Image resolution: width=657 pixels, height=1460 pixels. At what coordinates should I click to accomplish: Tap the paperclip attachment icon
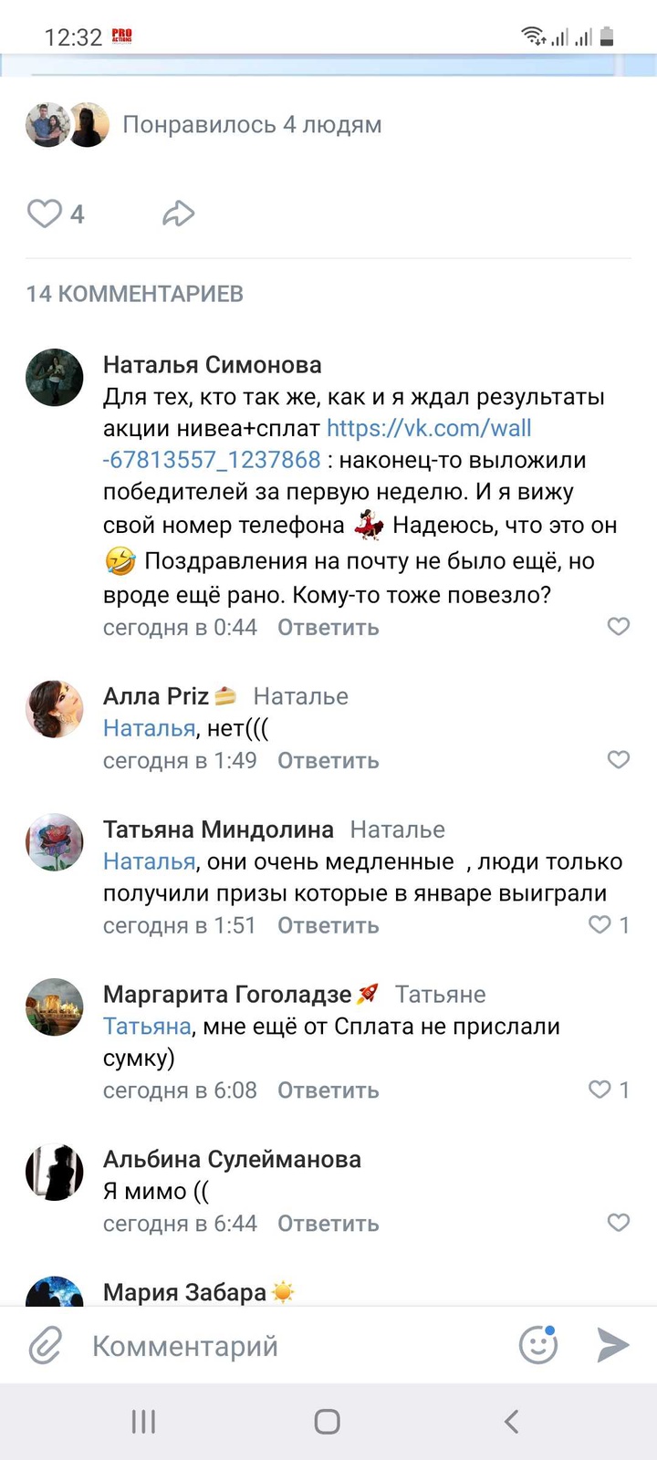pyautogui.click(x=45, y=1346)
